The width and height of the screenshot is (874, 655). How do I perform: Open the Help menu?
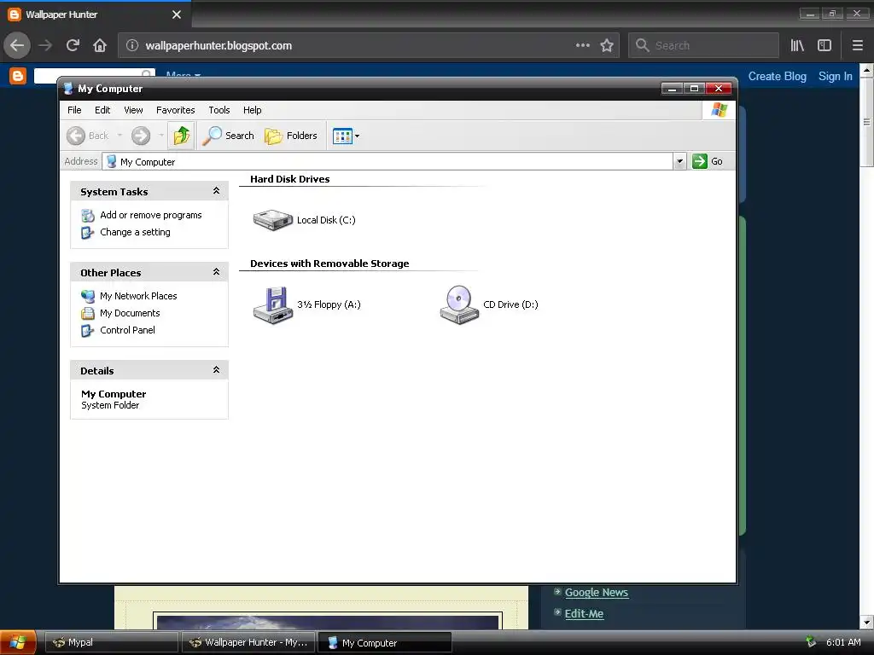pyautogui.click(x=252, y=110)
